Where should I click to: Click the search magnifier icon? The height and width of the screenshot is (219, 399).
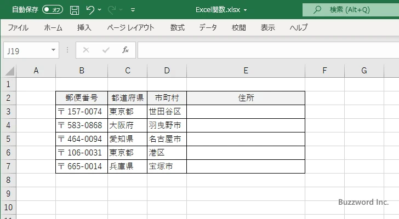click(317, 10)
